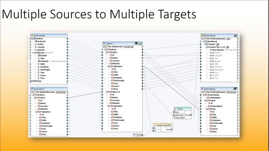The width and height of the screenshot is (269, 151).
Task: Click database icon in BookCatalog source title bar
Action: pos(32,35)
